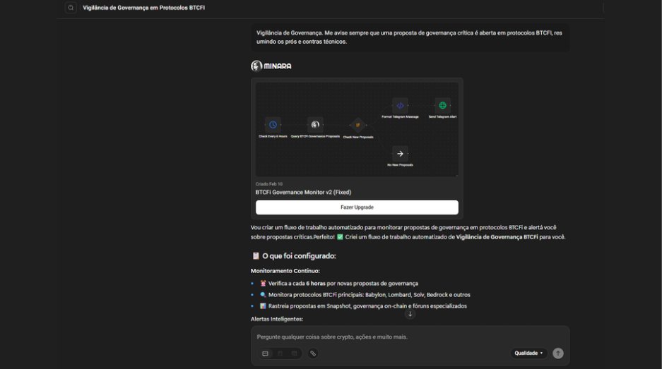Click the Fazer Upgrade button
This screenshot has width=662, height=369.
357,207
